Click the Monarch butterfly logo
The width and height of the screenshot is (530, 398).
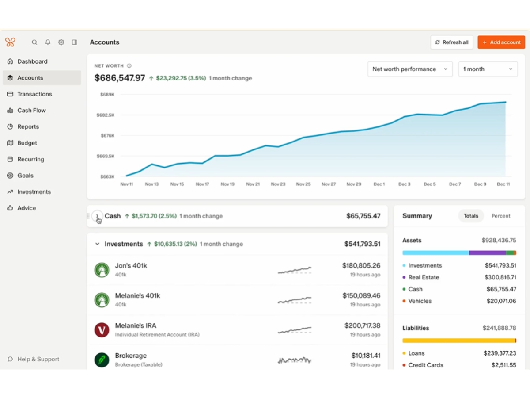click(x=10, y=42)
